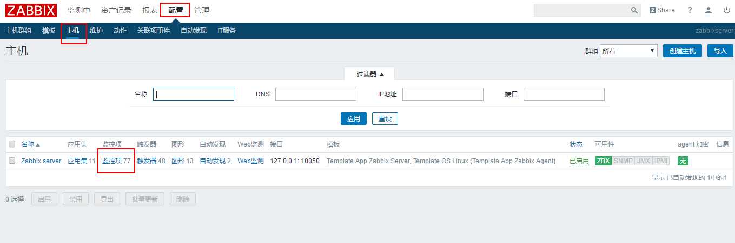Click the 127.0.0.1: 10050 interface text
The height and width of the screenshot is (243, 735).
[x=295, y=161]
